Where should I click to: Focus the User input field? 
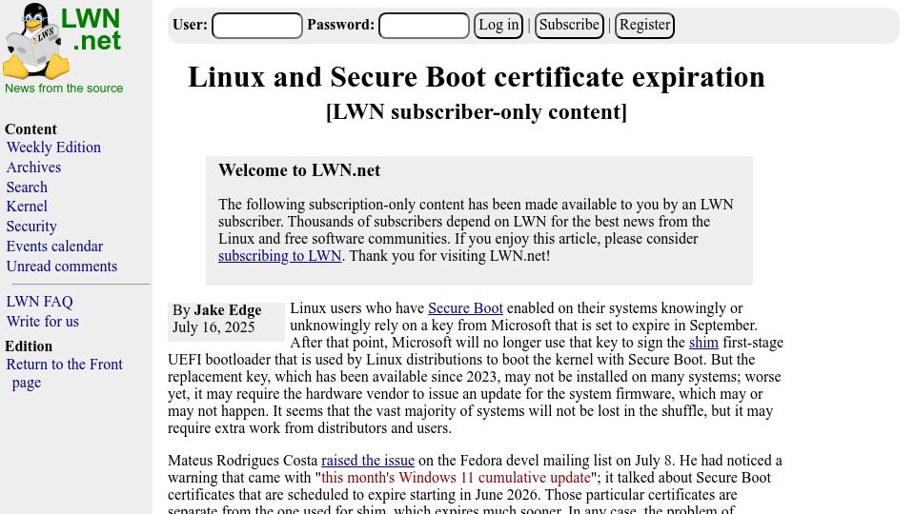[256, 26]
